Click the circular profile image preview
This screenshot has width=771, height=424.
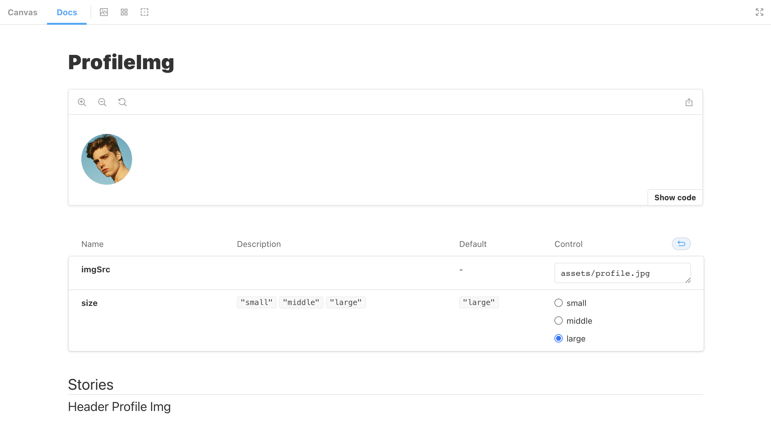click(107, 159)
